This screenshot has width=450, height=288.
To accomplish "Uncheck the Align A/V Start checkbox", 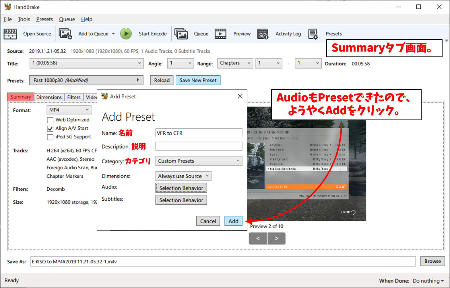I will (x=50, y=129).
